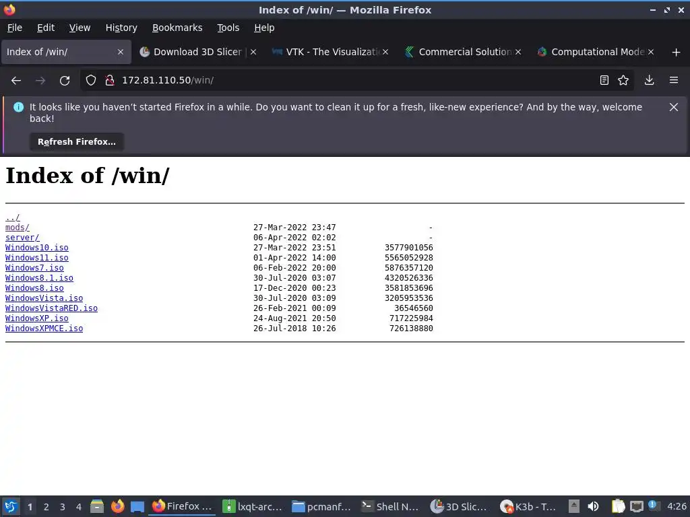The width and height of the screenshot is (690, 517).
Task: Toggle reader view icon in address bar
Action: tap(604, 80)
